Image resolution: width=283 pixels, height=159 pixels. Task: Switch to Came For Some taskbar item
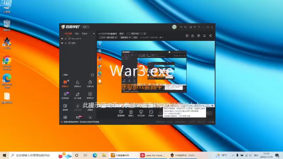(153, 155)
